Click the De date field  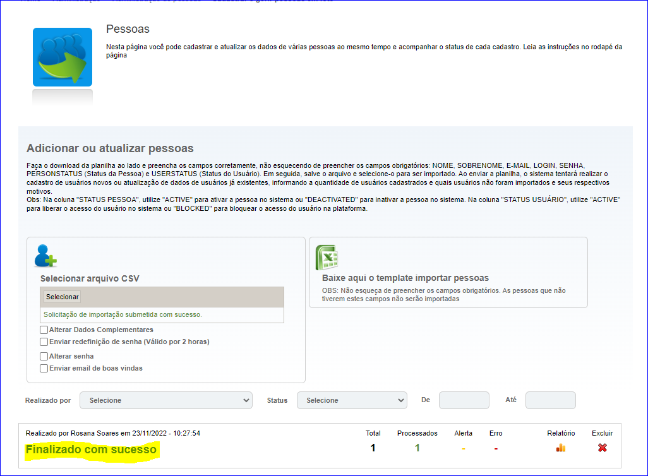464,400
